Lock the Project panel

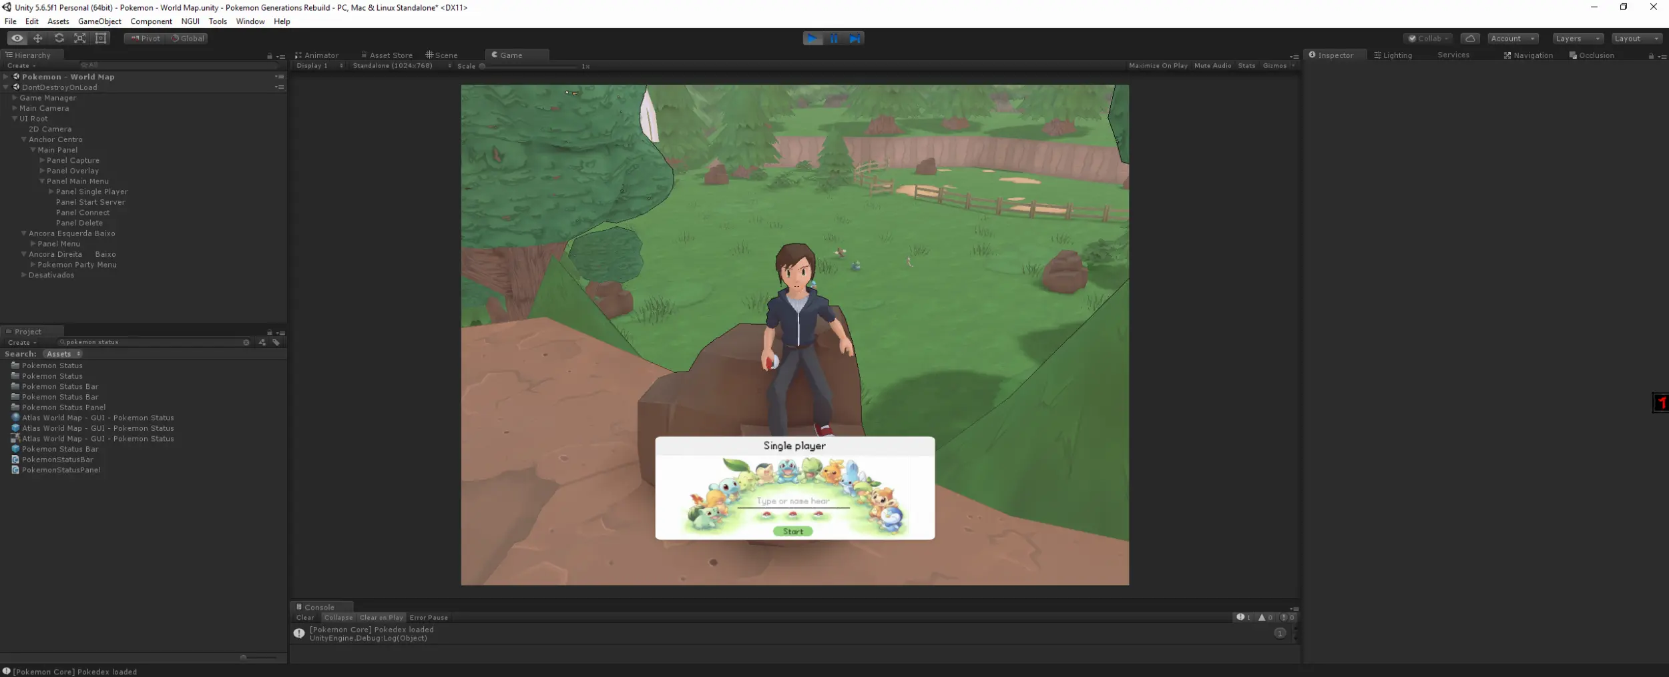coord(270,332)
